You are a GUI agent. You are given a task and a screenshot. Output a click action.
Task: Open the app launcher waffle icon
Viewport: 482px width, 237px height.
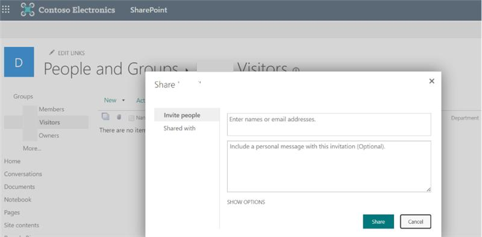click(x=6, y=10)
